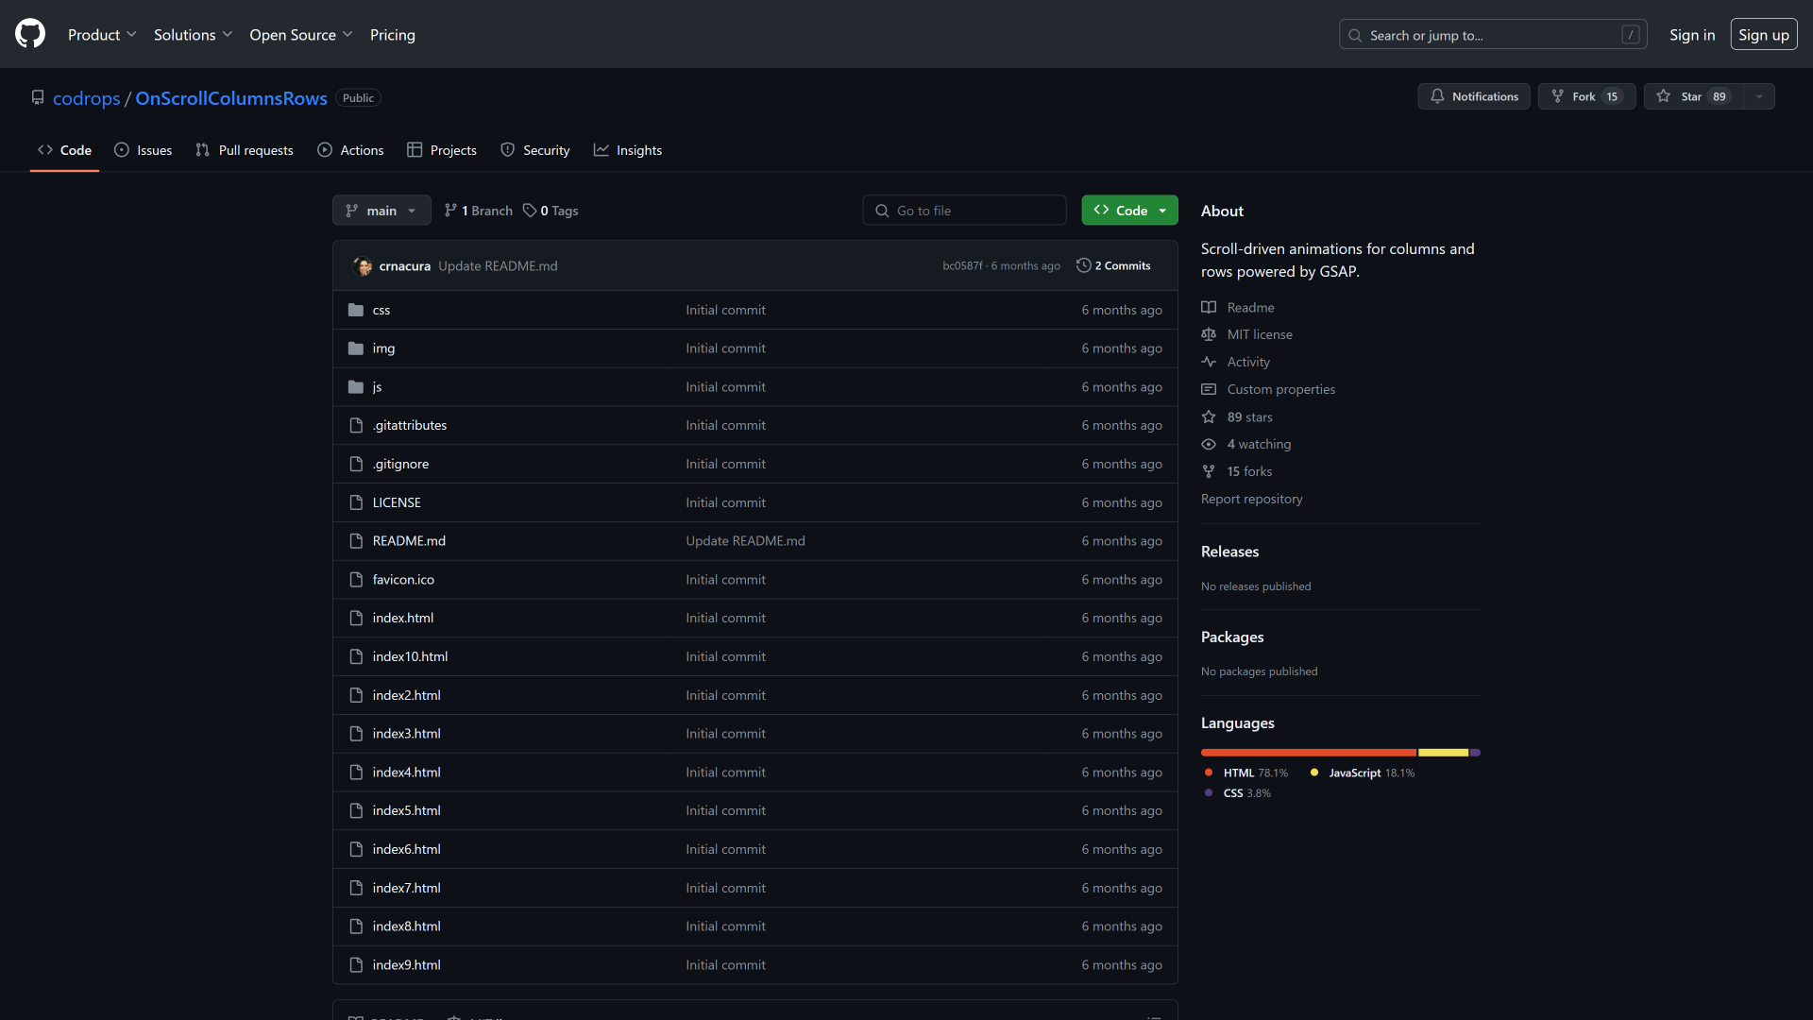Click the Go to file search field
The height and width of the screenshot is (1020, 1813).
[965, 211]
